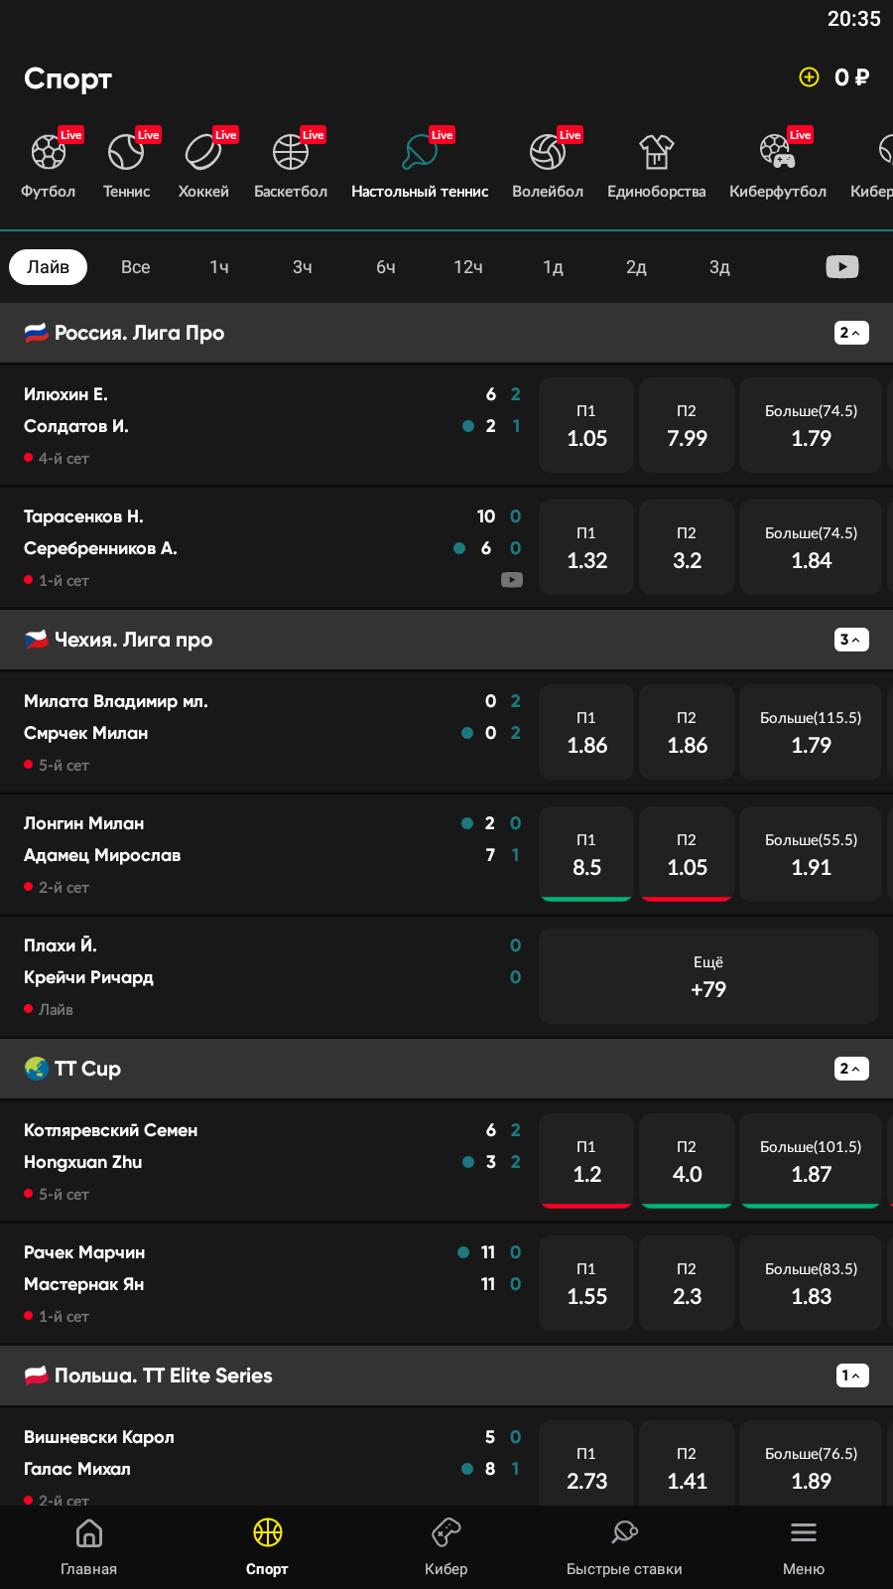Open the Volleyball sport category
The image size is (893, 1589).
coord(548,164)
